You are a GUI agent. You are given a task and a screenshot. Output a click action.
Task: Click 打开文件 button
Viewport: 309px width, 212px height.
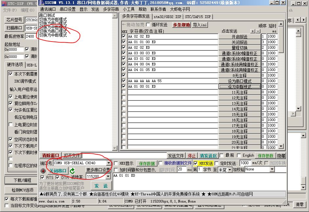click(72, 155)
